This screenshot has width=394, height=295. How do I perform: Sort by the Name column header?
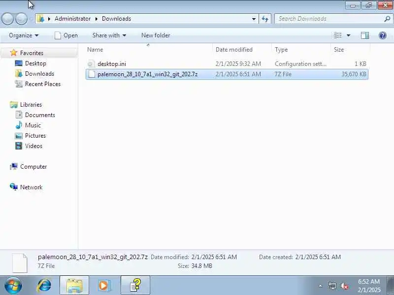coord(149,50)
